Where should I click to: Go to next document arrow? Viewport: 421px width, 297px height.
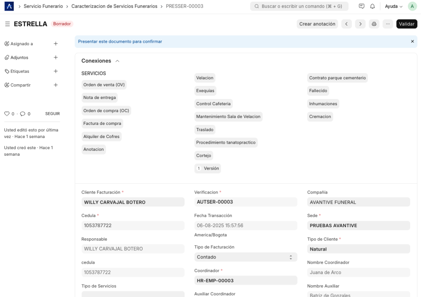tap(360, 24)
